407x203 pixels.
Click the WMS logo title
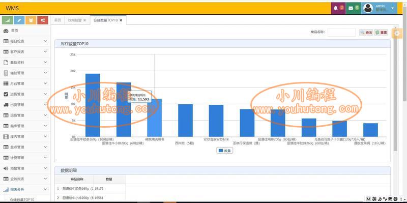pyautogui.click(x=12, y=8)
